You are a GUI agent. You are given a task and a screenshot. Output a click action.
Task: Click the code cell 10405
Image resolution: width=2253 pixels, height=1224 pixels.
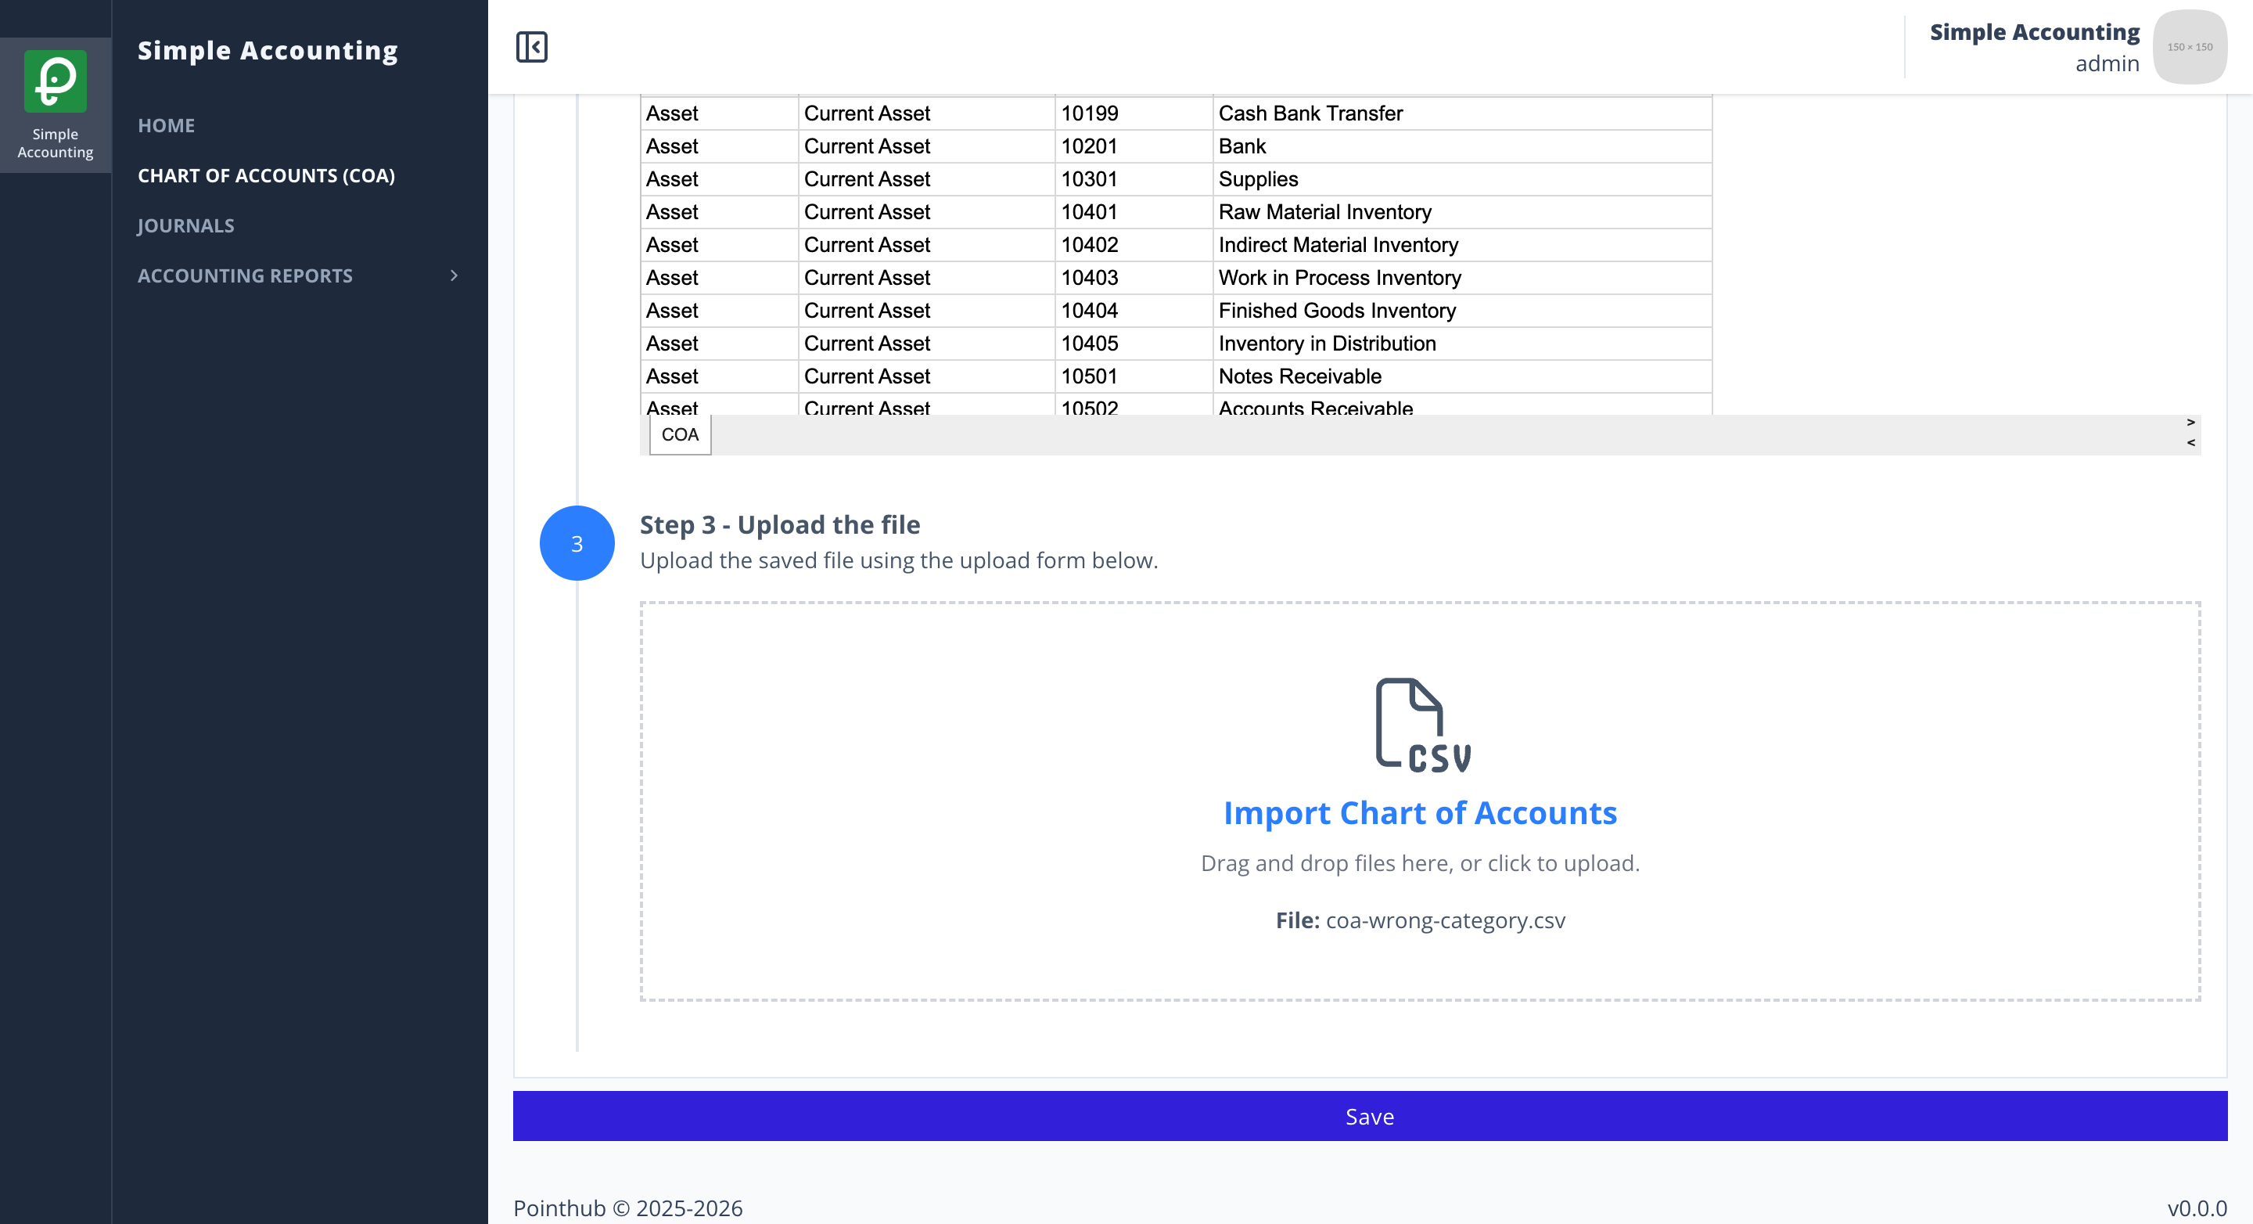1134,343
